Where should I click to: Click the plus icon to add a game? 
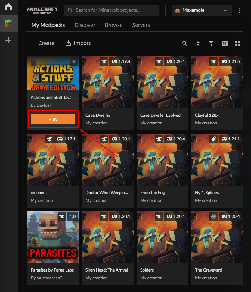[x=8, y=40]
